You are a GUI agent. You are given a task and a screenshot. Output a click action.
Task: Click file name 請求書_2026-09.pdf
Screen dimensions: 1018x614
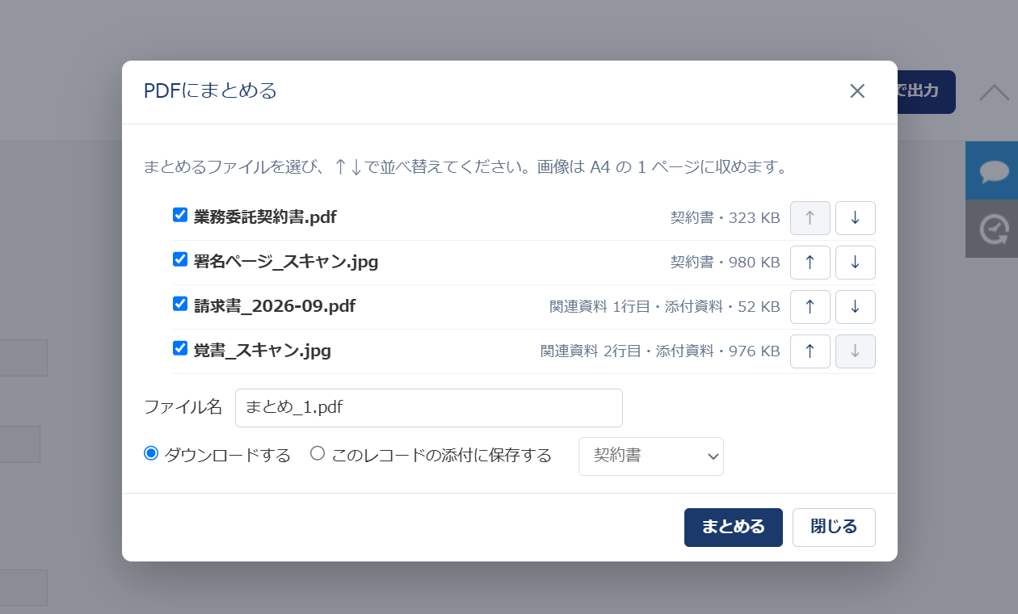[x=275, y=306]
